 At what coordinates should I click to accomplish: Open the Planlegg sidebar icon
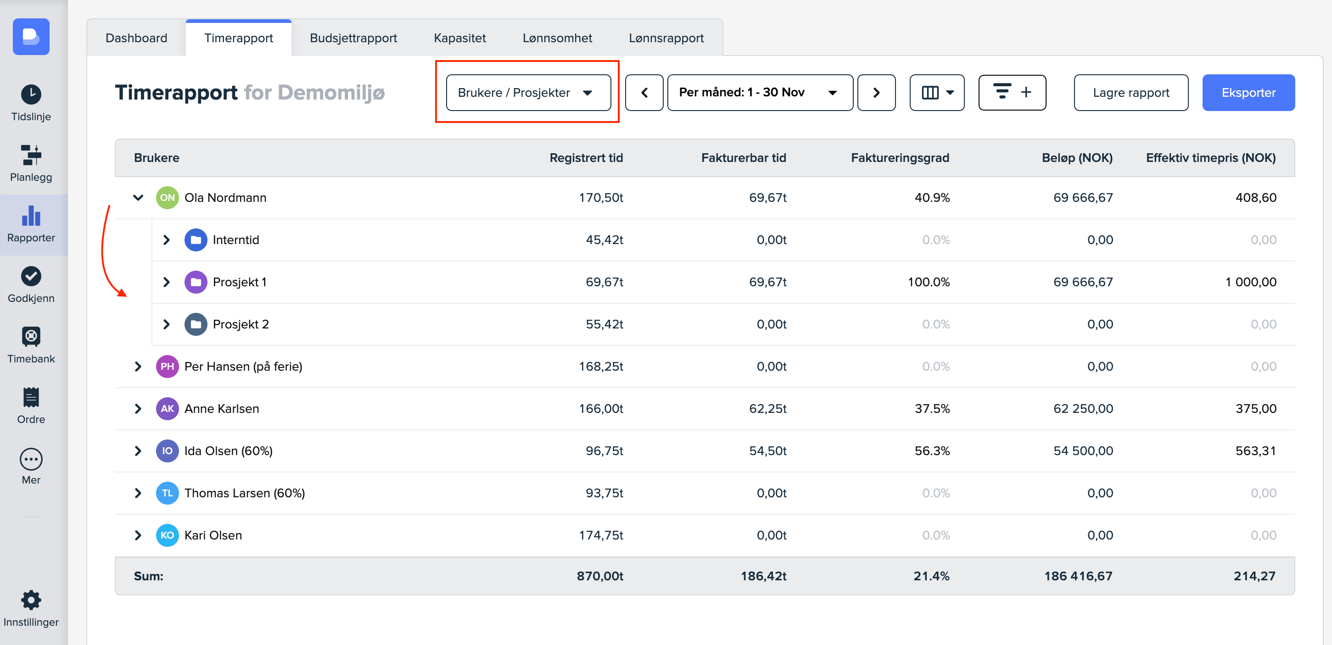(31, 155)
